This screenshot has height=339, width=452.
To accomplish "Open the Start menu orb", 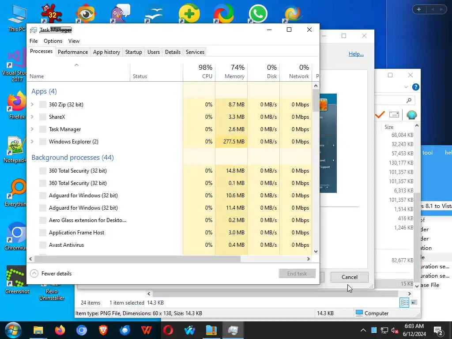I will [13, 330].
